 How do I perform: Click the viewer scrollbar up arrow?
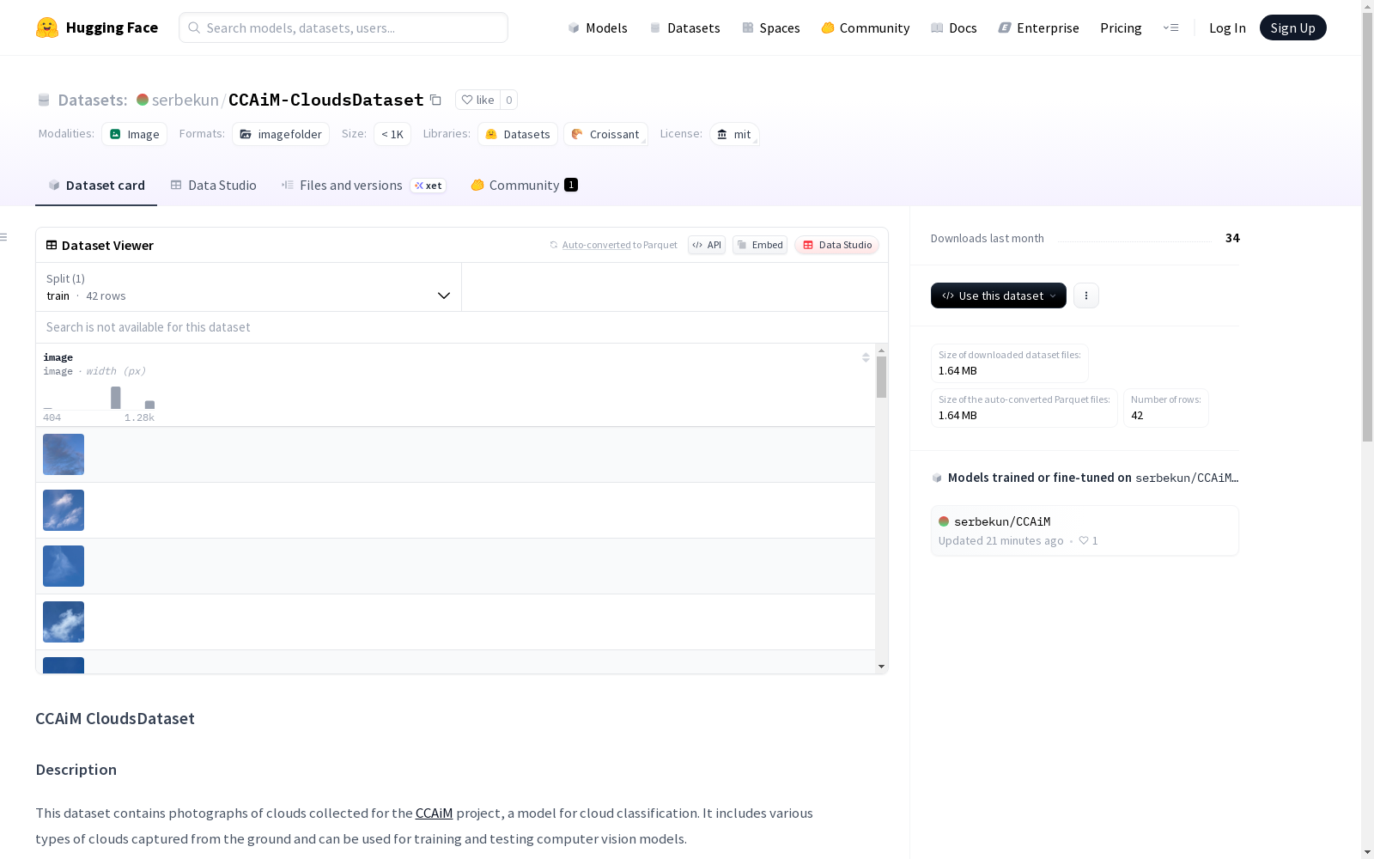[x=881, y=350]
